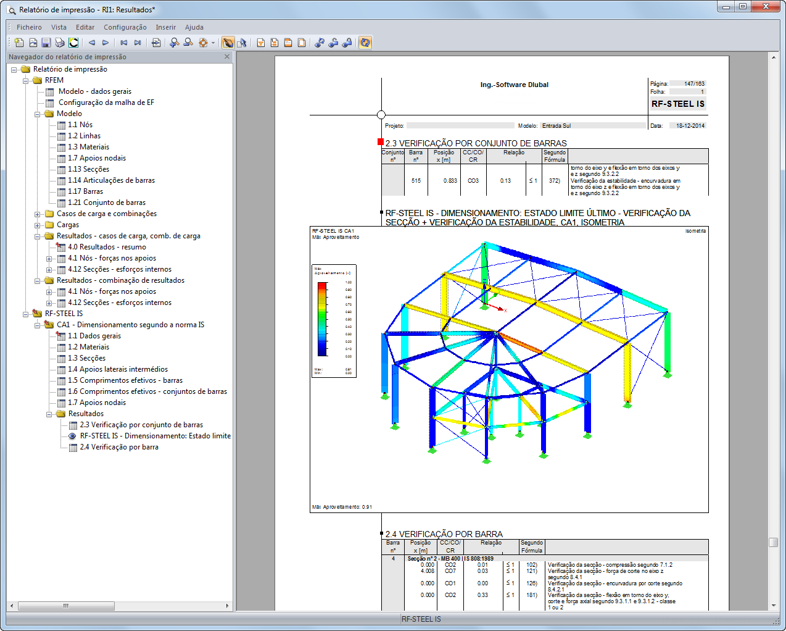
Task: Toggle the arrow selection mode tool
Action: 242,43
